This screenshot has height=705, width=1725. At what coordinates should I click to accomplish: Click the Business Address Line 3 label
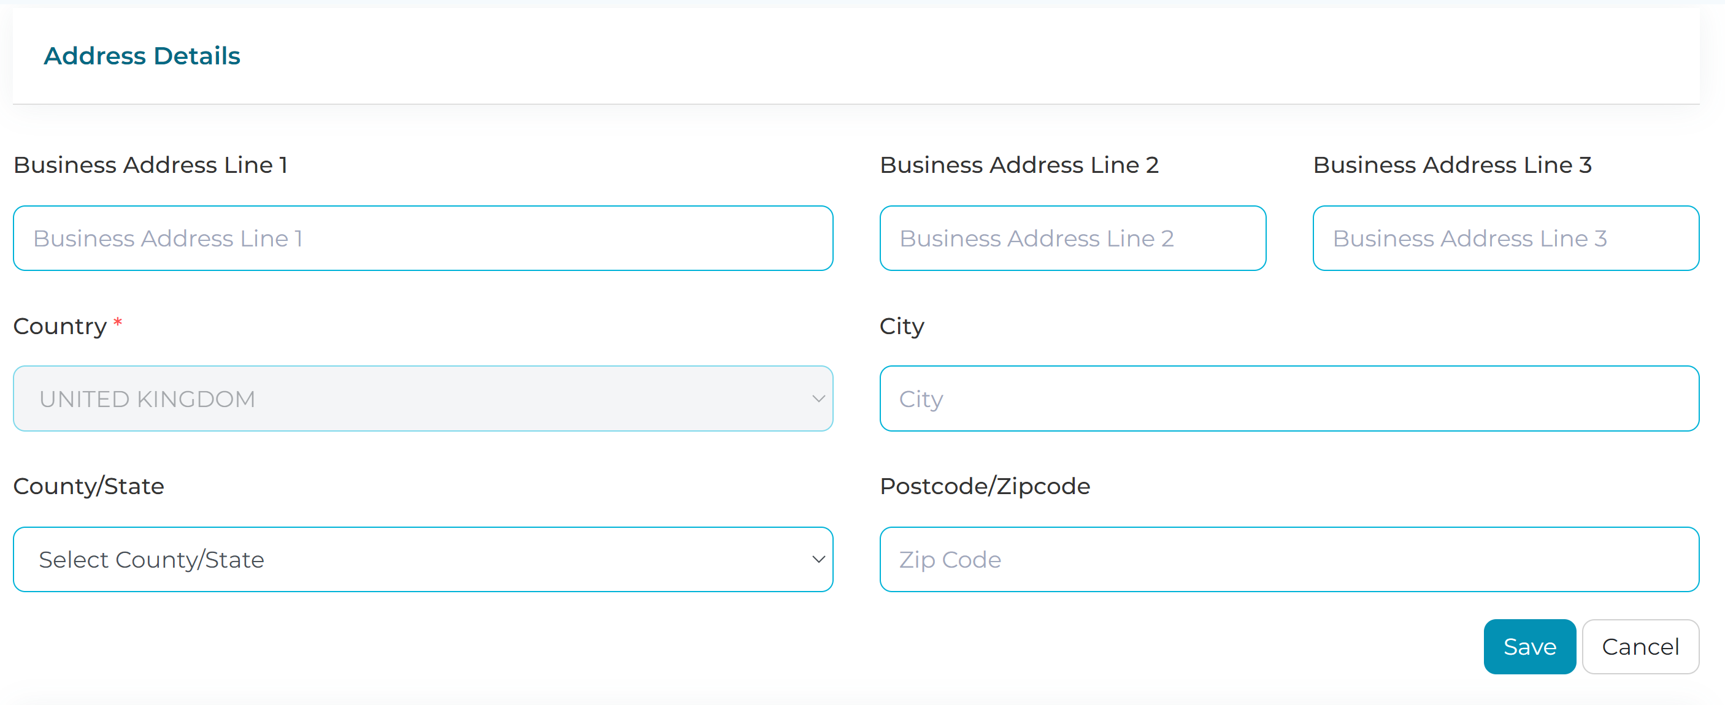[x=1453, y=165]
